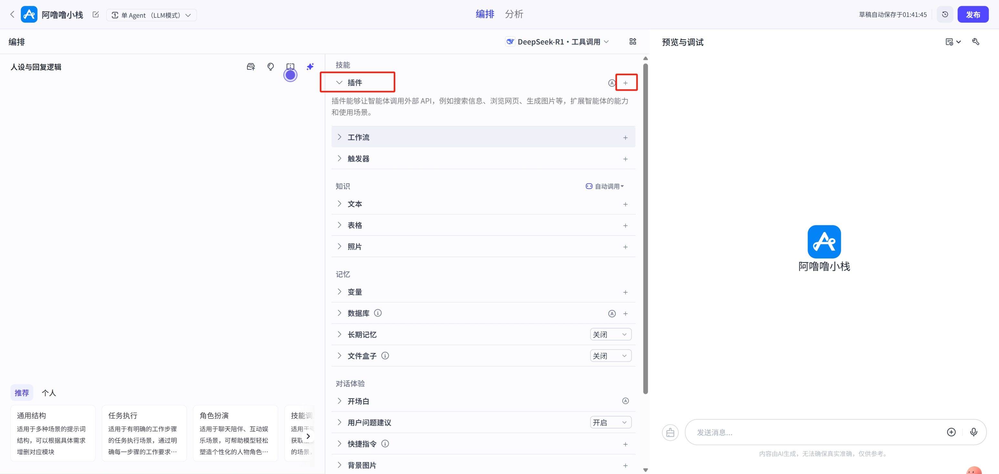
Task: Click the edit icon next to the agent name
Action: (96, 15)
